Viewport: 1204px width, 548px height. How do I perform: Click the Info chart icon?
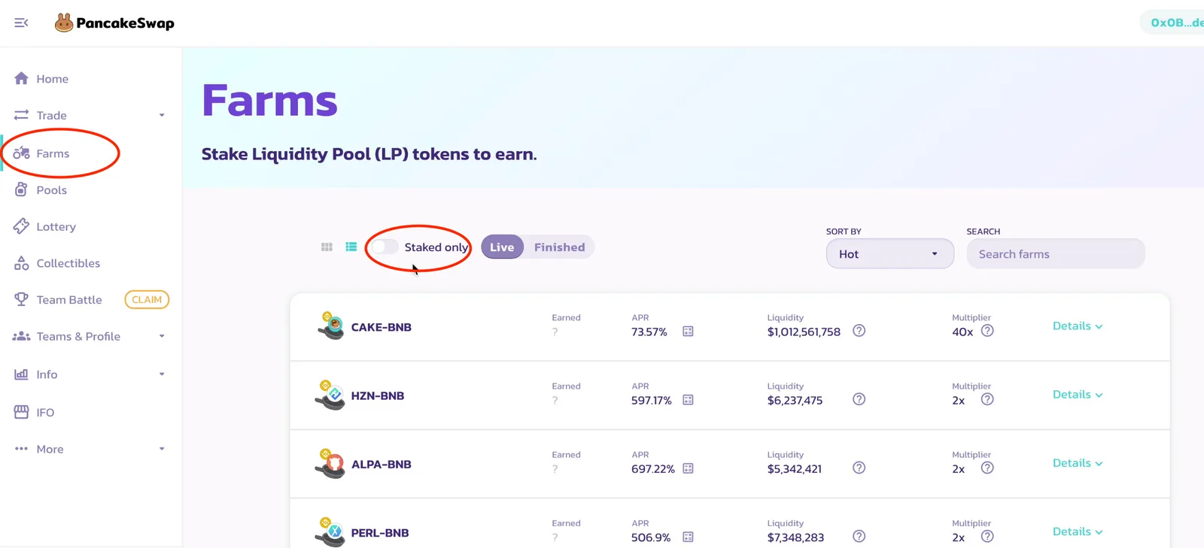coord(21,374)
